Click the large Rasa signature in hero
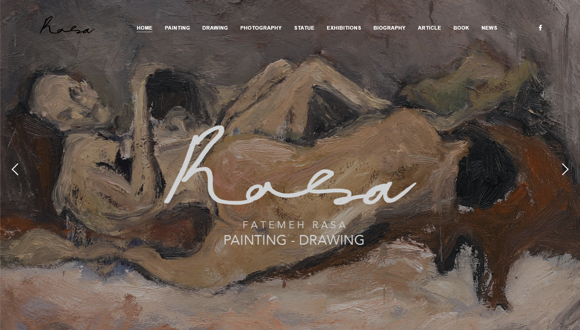Image resolution: width=580 pixels, height=330 pixels. [290, 165]
